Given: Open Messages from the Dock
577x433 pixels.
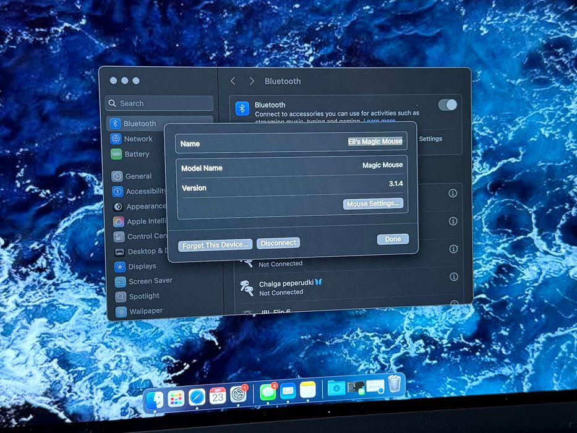Looking at the screenshot, I should click(268, 393).
